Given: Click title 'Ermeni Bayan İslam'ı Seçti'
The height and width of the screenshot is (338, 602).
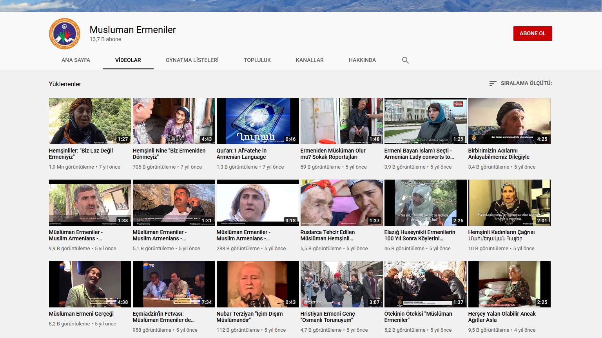Looking at the screenshot, I should point(419,154).
